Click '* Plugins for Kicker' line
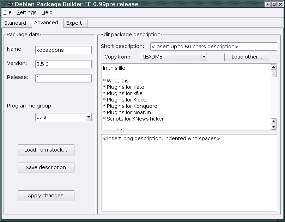 pos(126,100)
